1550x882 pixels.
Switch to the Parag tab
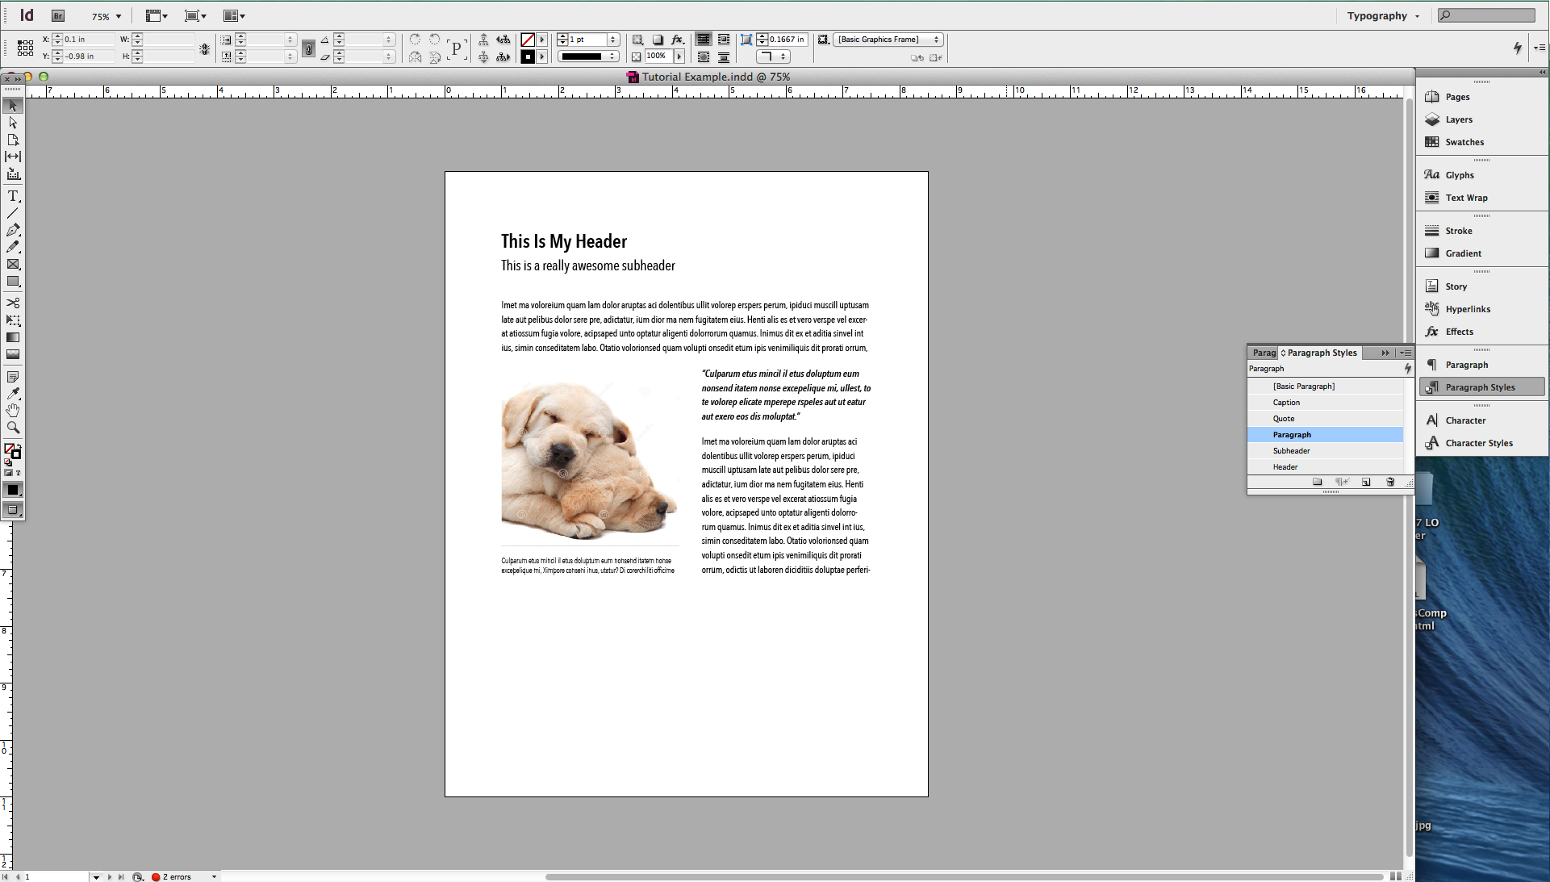(x=1264, y=353)
